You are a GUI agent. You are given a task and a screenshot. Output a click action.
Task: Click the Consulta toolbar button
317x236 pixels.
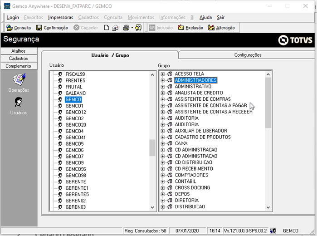pos(19,28)
